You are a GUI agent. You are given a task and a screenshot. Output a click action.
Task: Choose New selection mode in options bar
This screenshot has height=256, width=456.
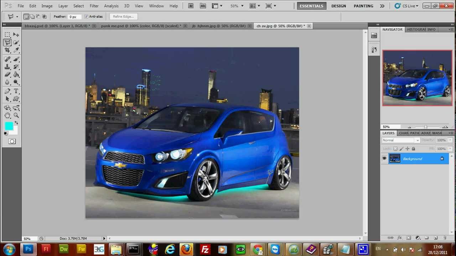point(26,16)
